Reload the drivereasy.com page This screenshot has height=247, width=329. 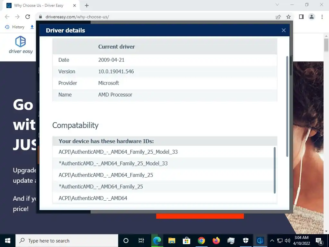(x=28, y=17)
